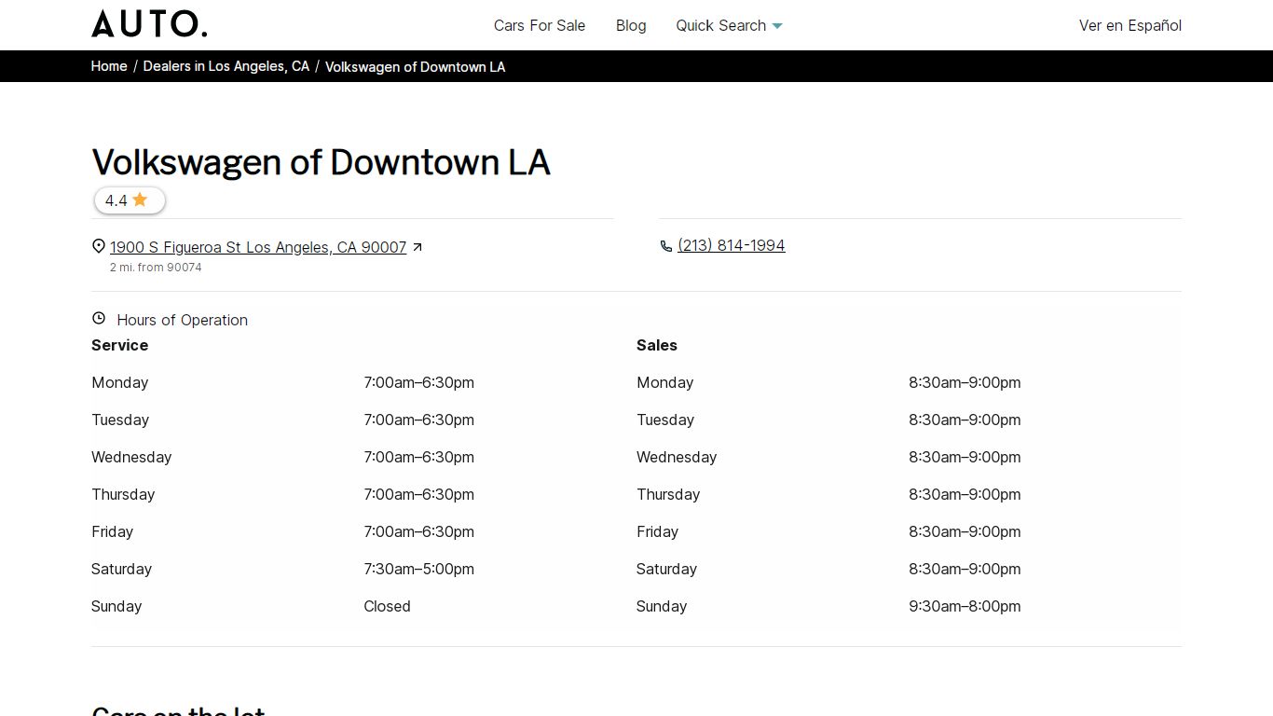Click Service Wednesday 7:00am–6:30pm hours

point(419,457)
